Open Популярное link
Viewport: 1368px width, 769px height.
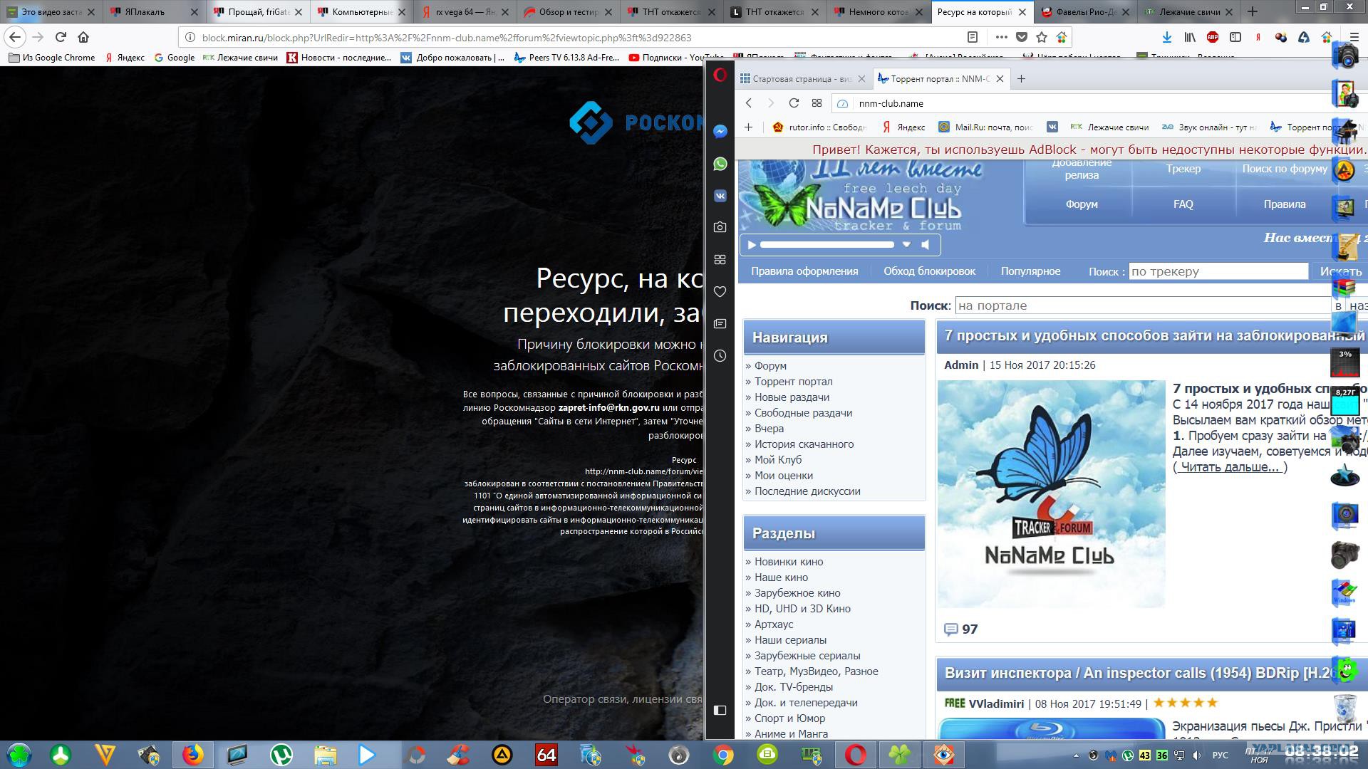[x=1030, y=271]
